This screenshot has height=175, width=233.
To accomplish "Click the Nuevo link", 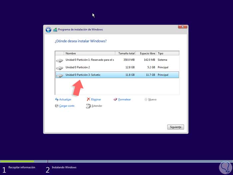I will [x=152, y=99].
